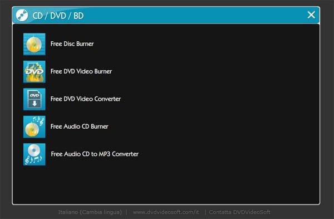The width and height of the screenshot is (334, 219).
Task: Select the 'Free DVD Video Converter' label
Action: coord(86,99)
